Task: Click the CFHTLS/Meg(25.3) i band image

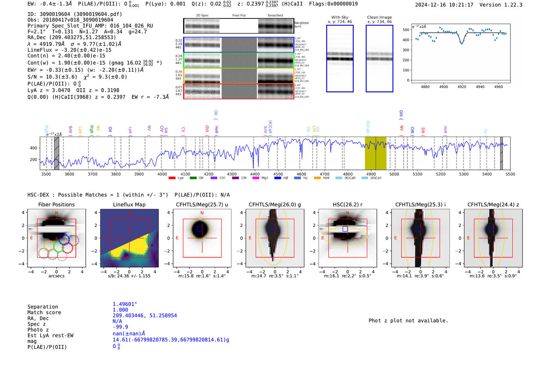Action: pos(420,238)
